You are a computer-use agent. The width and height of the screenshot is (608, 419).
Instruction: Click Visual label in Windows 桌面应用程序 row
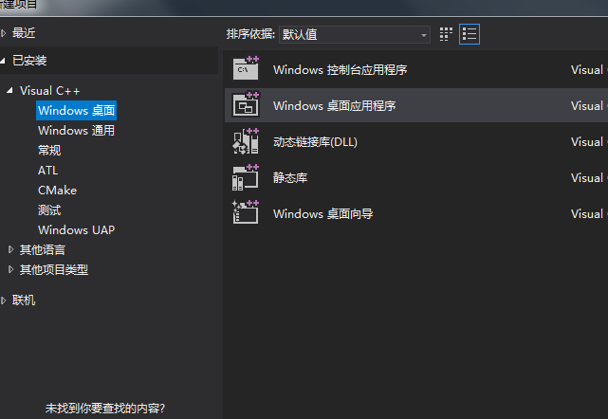(587, 106)
